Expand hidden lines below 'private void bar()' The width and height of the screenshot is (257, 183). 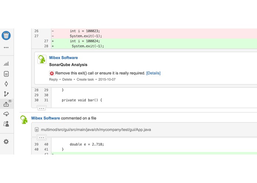click(x=42, y=108)
